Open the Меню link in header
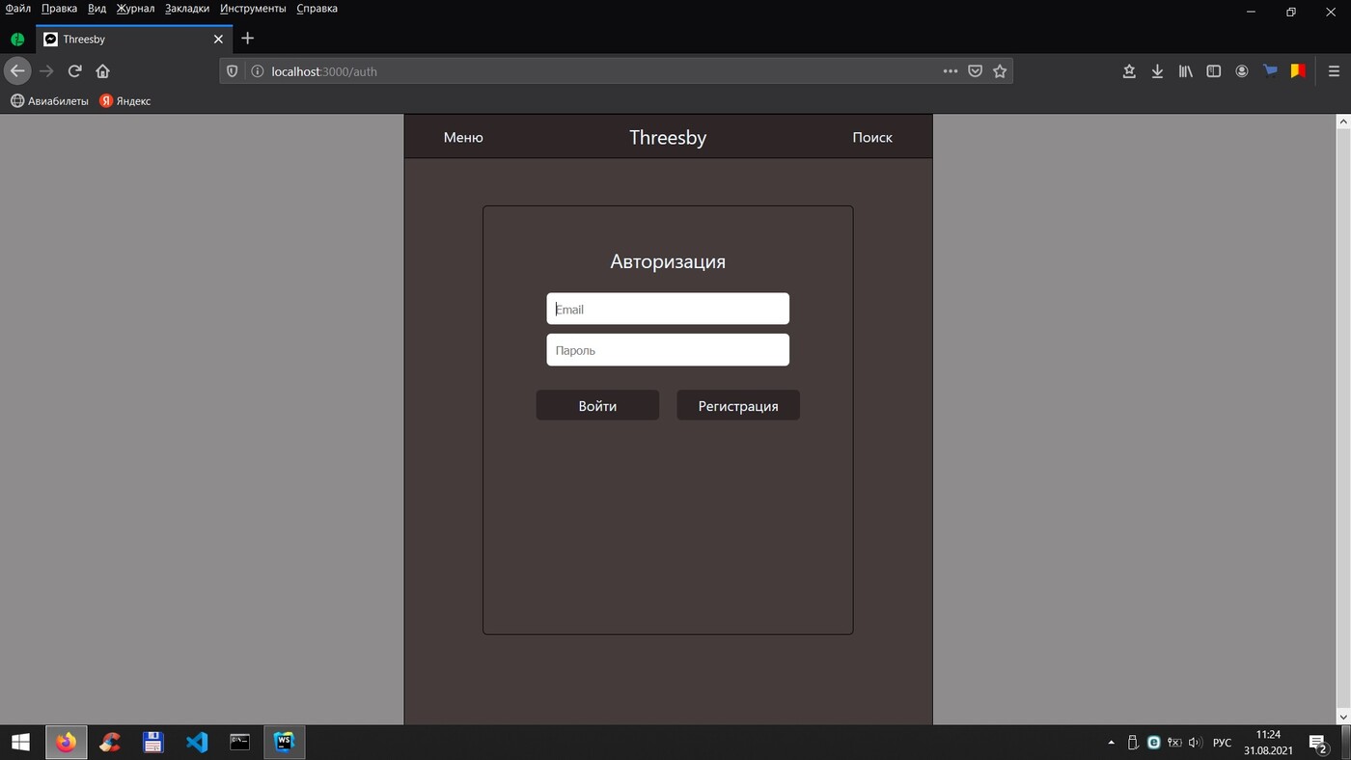 pyautogui.click(x=463, y=138)
